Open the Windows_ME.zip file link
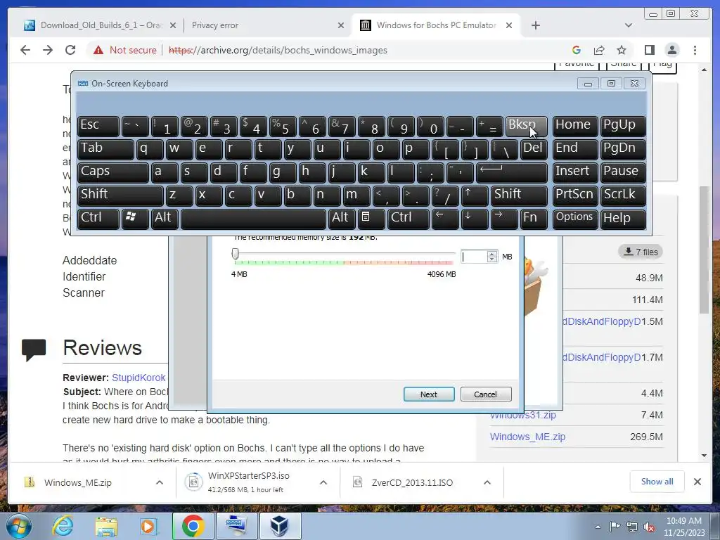 point(527,437)
